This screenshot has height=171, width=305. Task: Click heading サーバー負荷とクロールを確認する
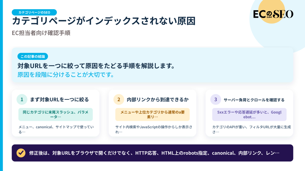[x=254, y=100]
